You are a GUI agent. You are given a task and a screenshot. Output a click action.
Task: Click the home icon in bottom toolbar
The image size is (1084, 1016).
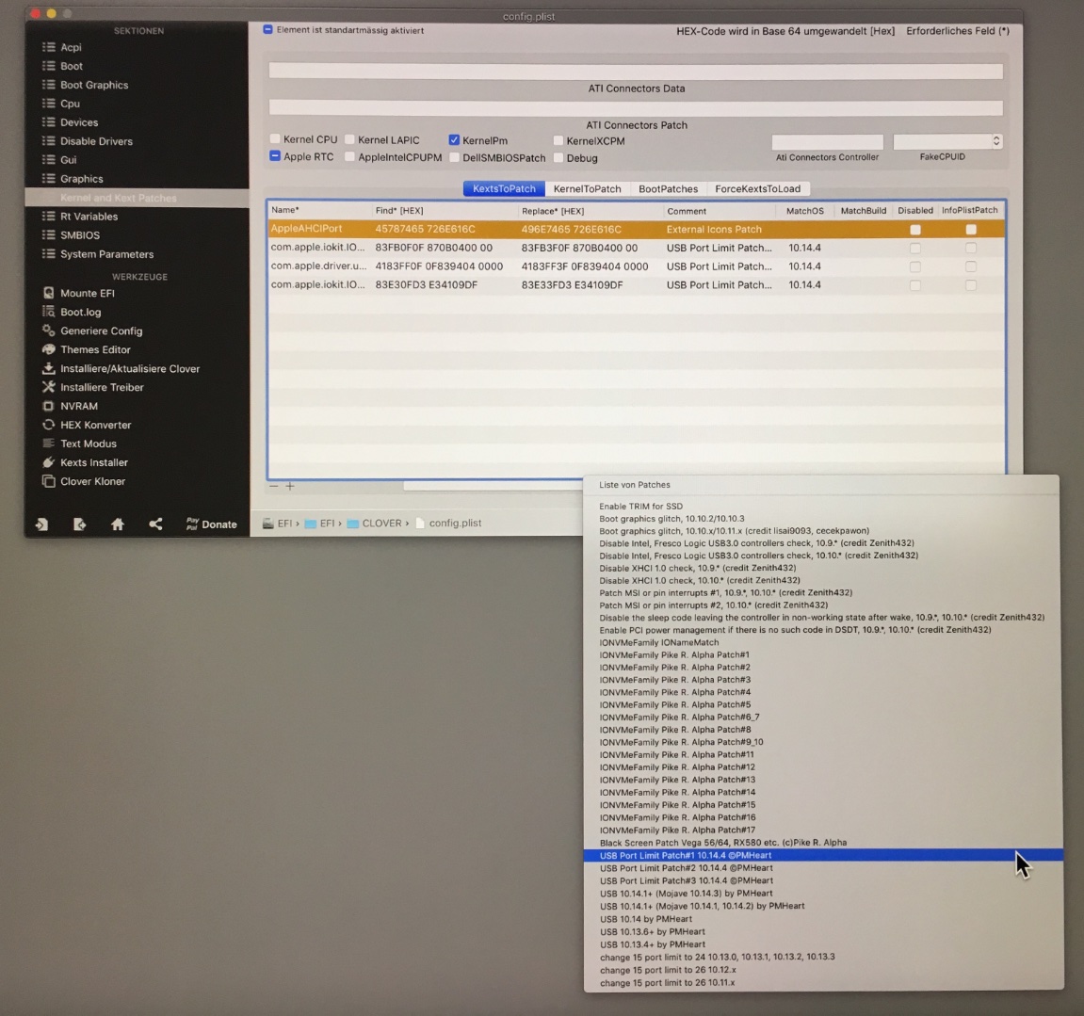[x=118, y=524]
